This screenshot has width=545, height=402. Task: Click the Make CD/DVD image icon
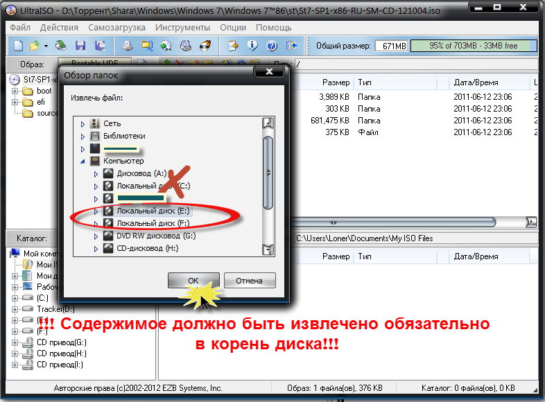click(127, 46)
